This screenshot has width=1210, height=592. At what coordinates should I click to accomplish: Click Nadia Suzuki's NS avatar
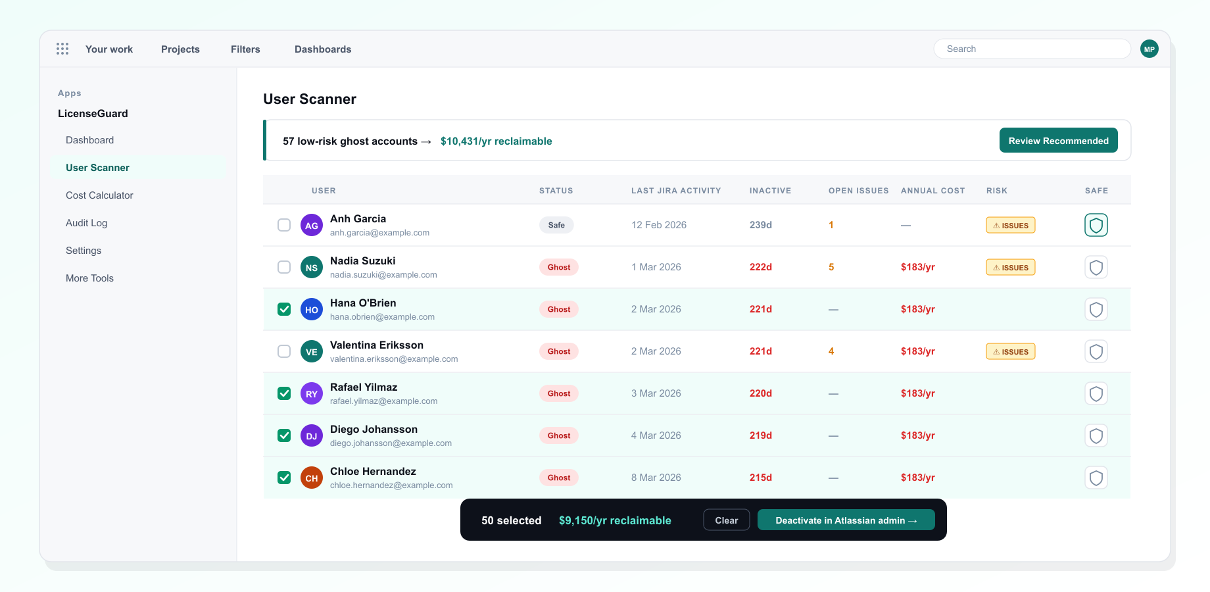(312, 267)
